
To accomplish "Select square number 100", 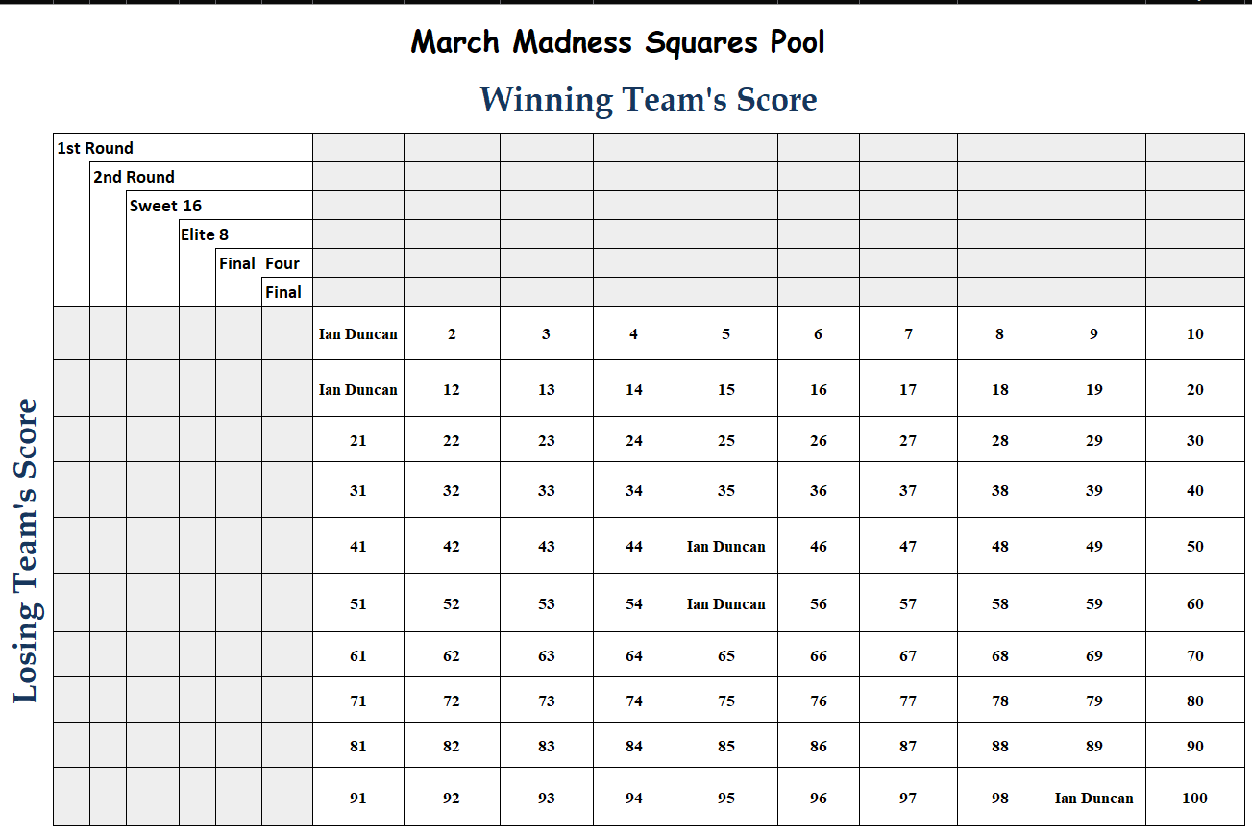I will point(1194,798).
